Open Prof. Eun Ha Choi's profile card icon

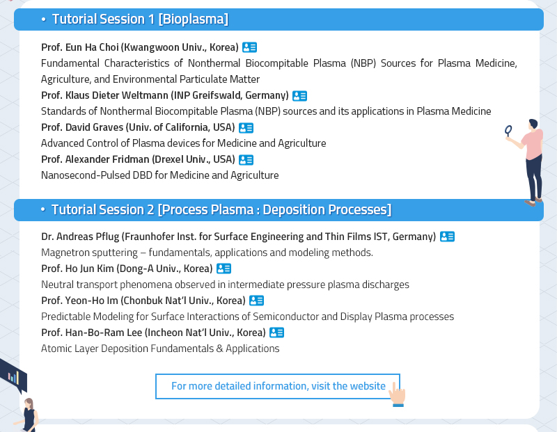249,47
